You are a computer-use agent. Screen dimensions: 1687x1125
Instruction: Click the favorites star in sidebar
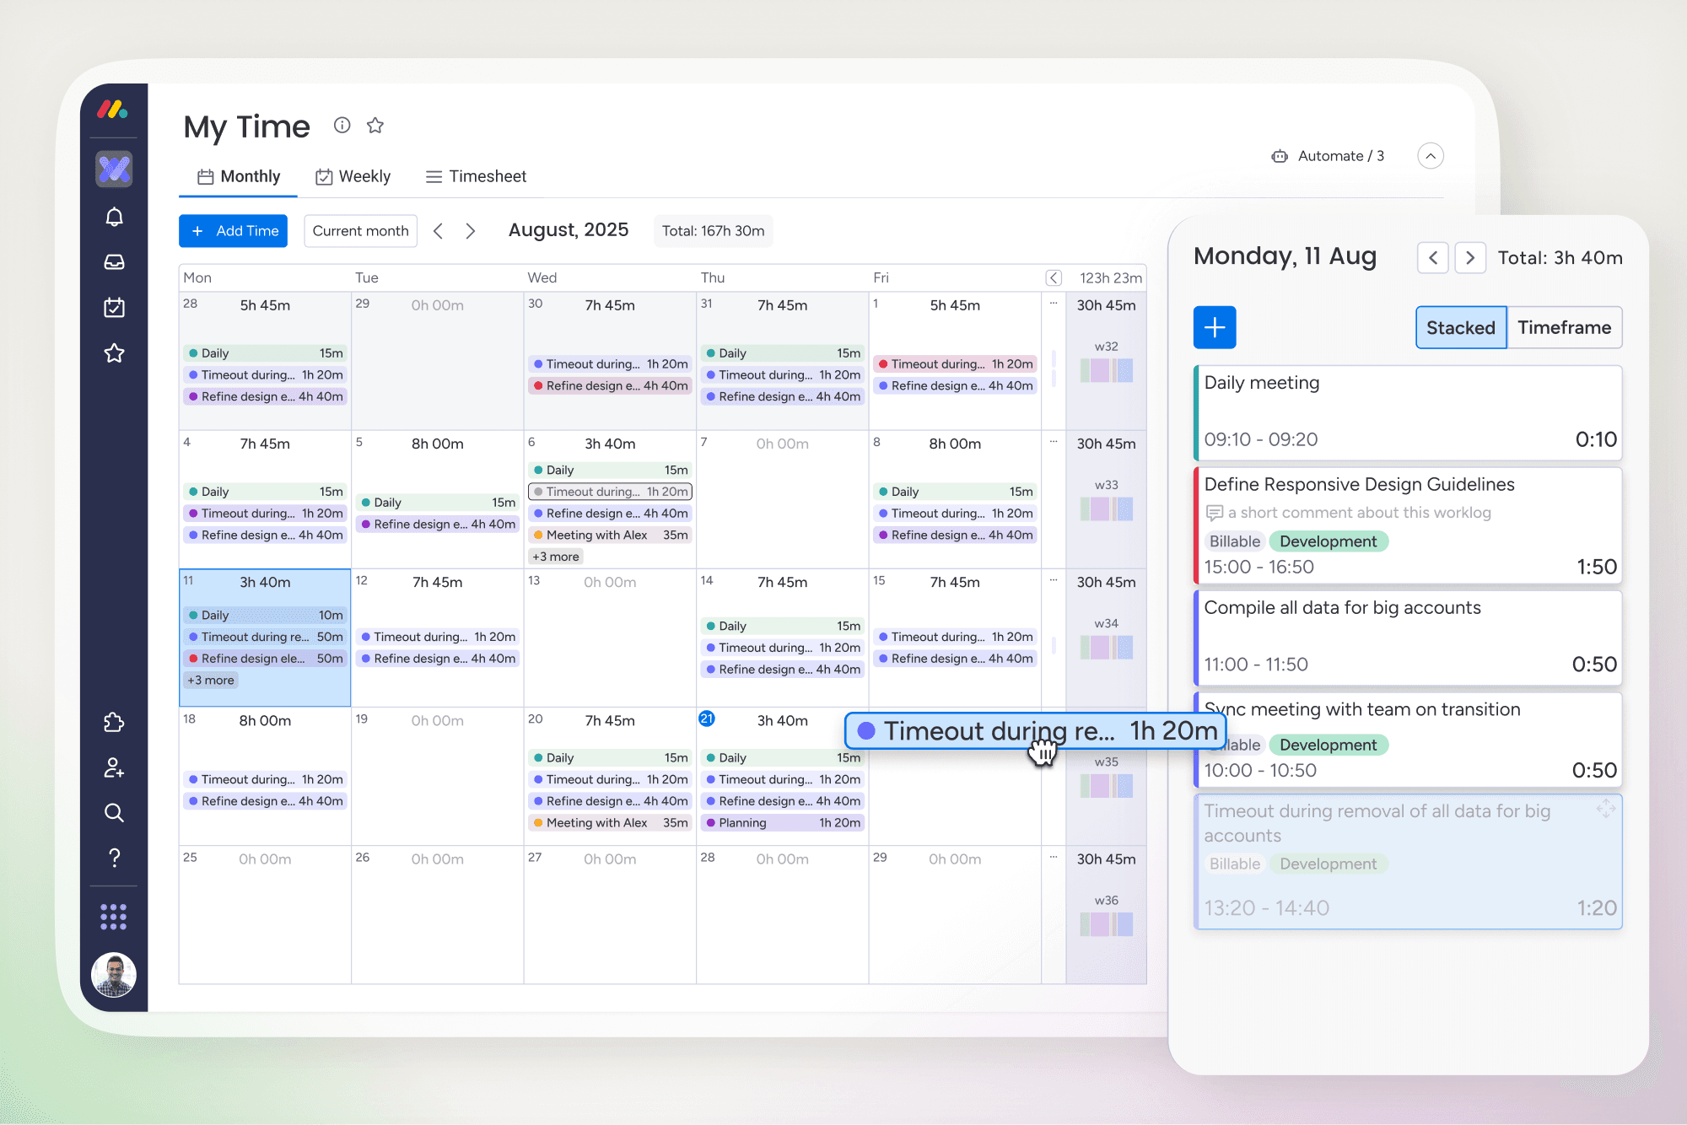[x=114, y=353]
